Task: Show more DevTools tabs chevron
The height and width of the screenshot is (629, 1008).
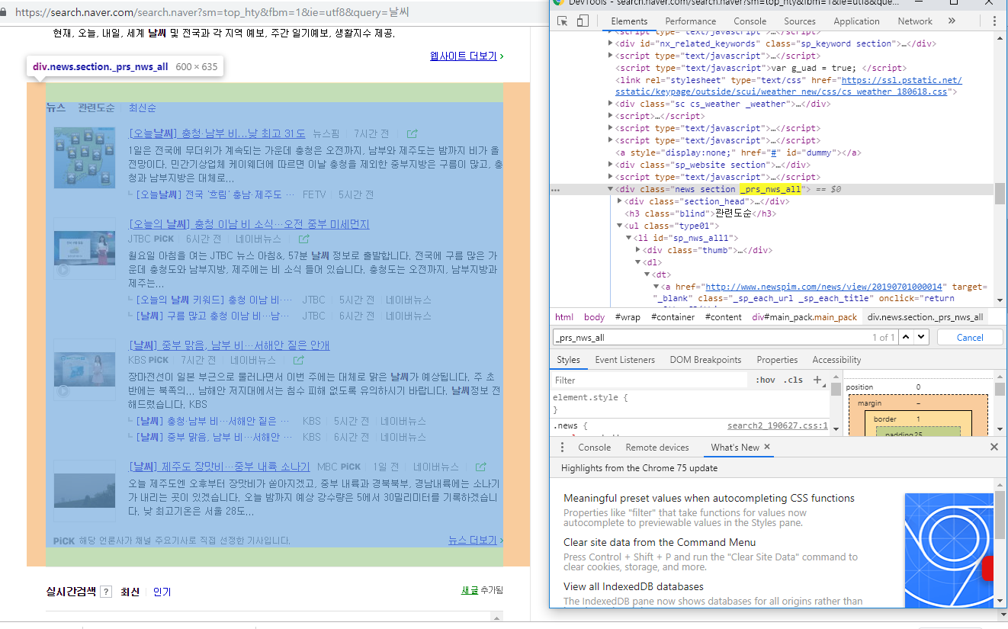Action: pos(952,21)
